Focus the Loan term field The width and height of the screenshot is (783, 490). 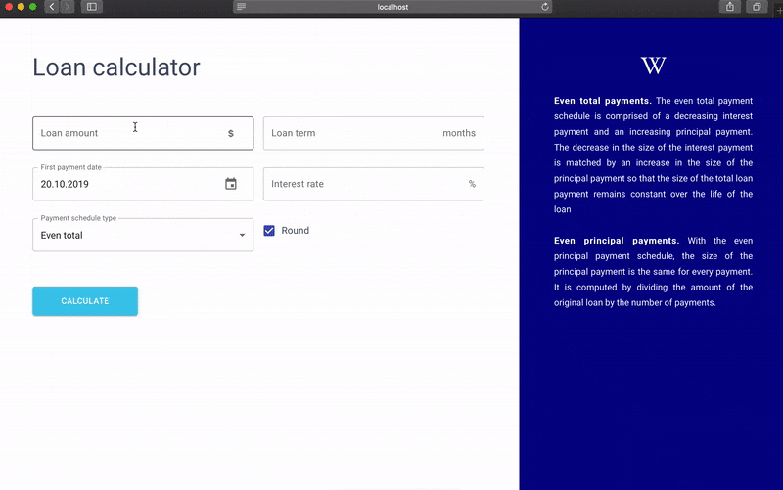(x=374, y=133)
